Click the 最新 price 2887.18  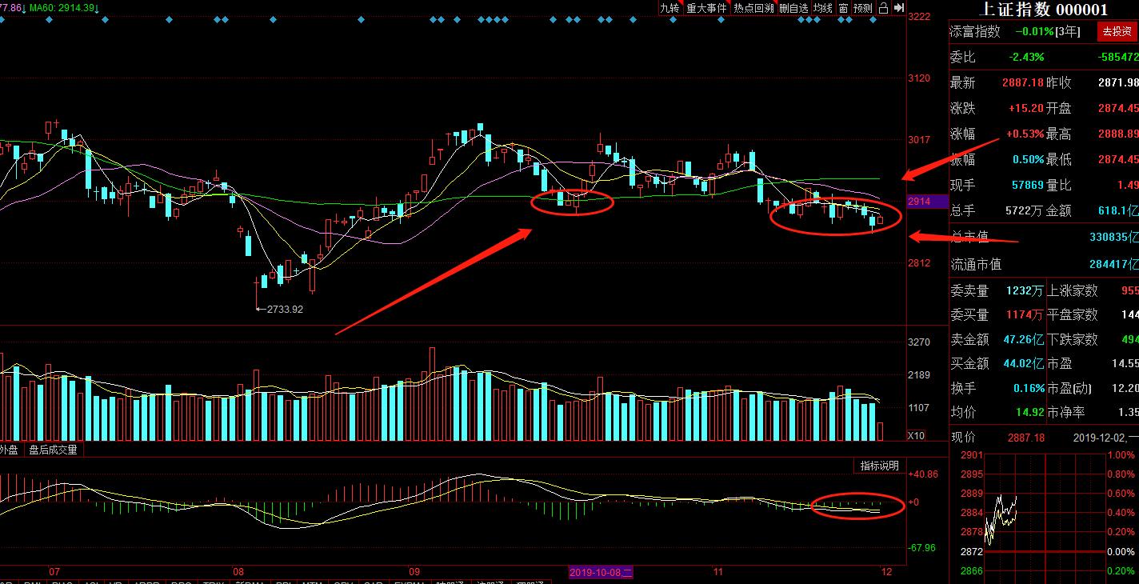[x=1023, y=82]
